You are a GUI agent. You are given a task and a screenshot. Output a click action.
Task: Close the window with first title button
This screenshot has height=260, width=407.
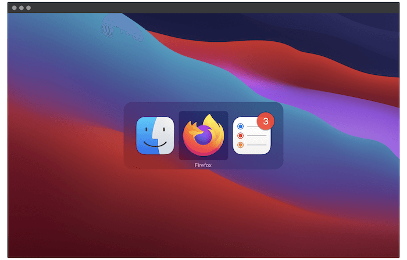point(15,8)
